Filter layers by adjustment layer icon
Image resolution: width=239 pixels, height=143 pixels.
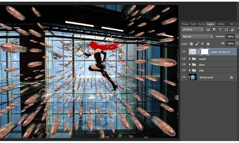(214, 30)
